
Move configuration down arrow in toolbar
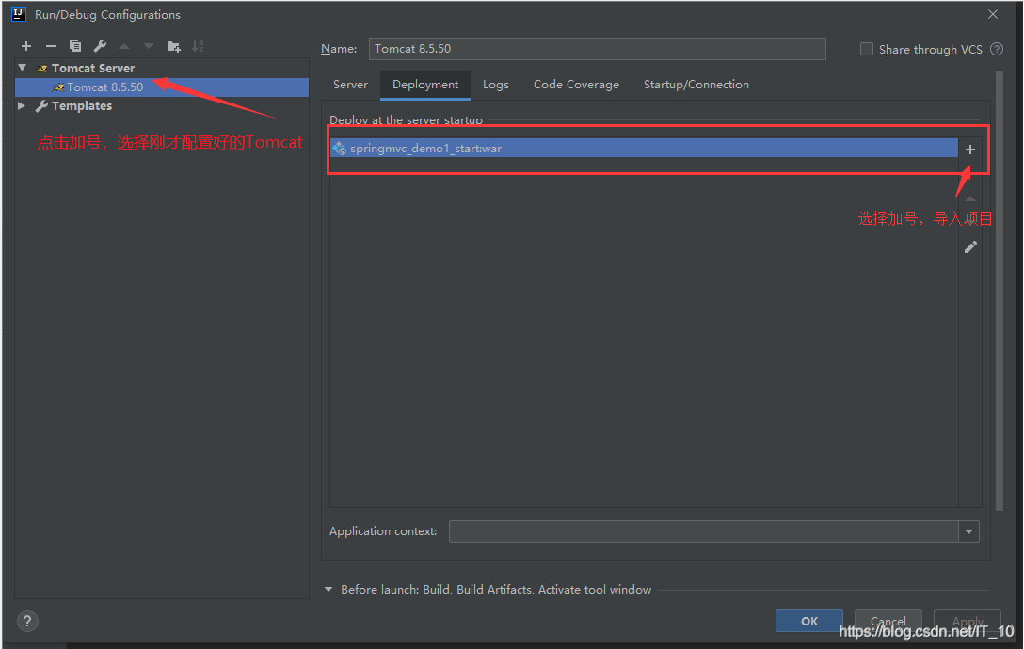149,46
